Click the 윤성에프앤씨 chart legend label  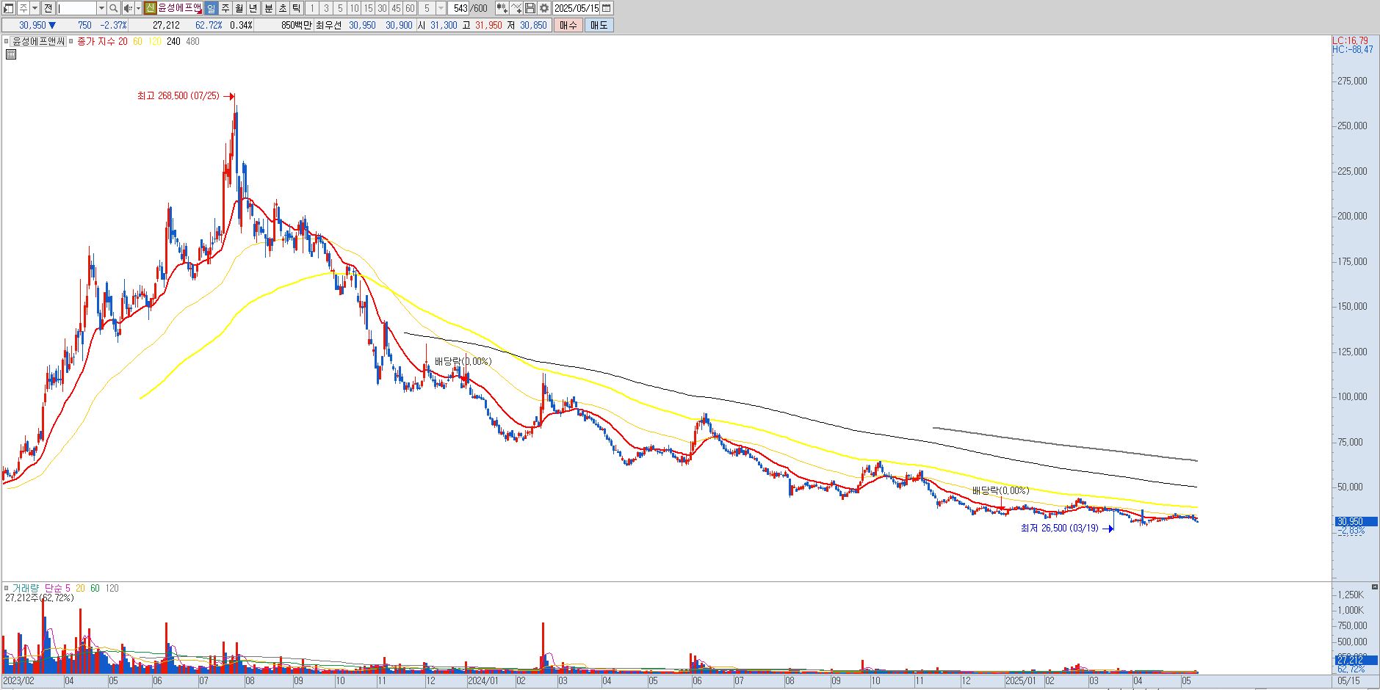tap(39, 42)
